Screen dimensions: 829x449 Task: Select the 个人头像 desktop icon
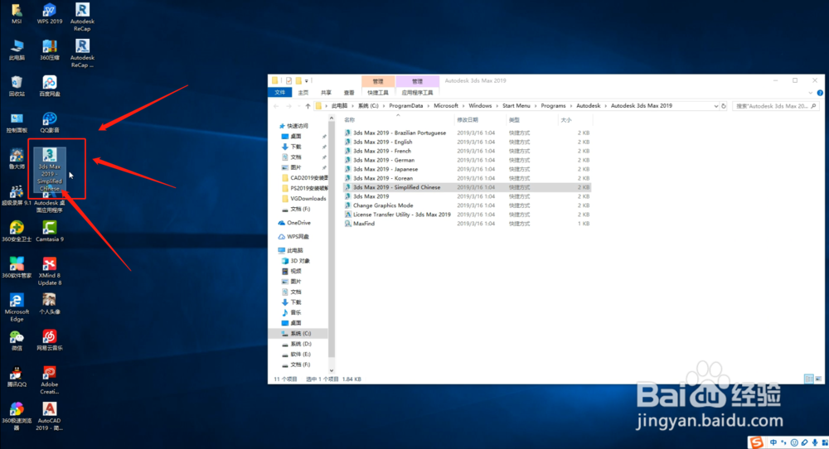[x=49, y=304]
